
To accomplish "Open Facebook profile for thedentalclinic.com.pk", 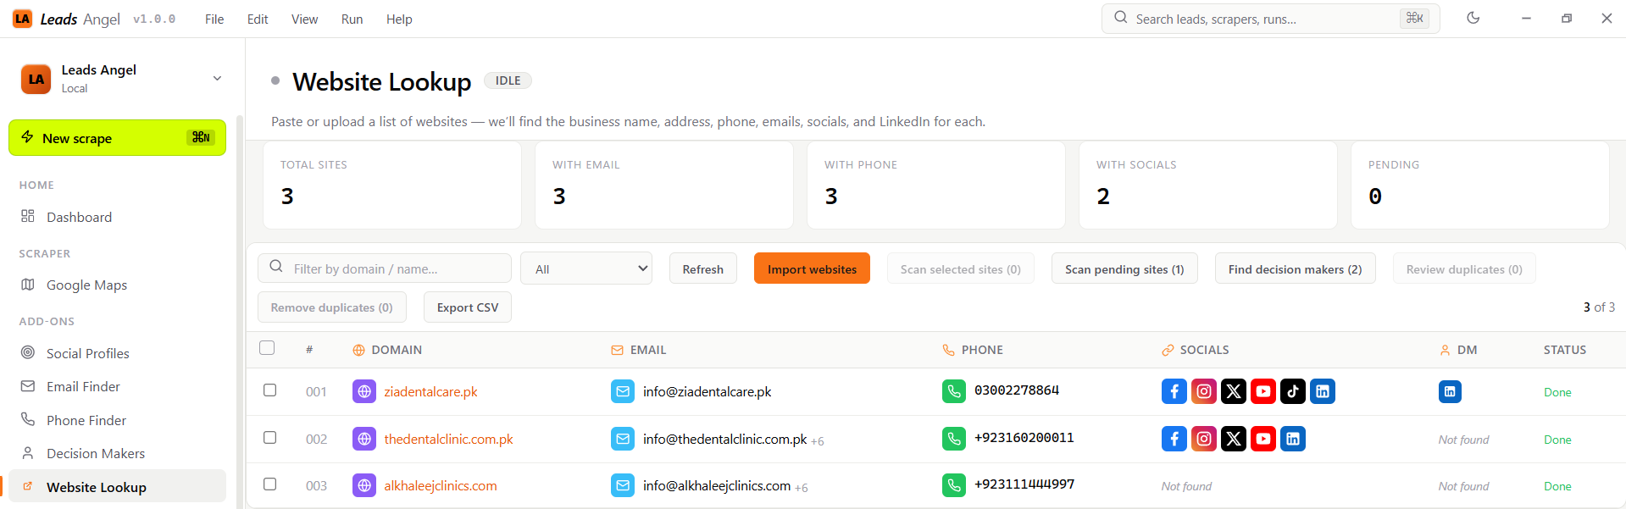I will pyautogui.click(x=1174, y=439).
